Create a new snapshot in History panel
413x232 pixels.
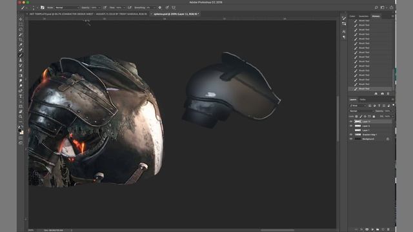pyautogui.click(x=382, y=93)
